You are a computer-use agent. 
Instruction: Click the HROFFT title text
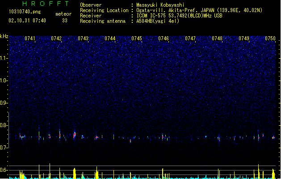pos(46,4)
